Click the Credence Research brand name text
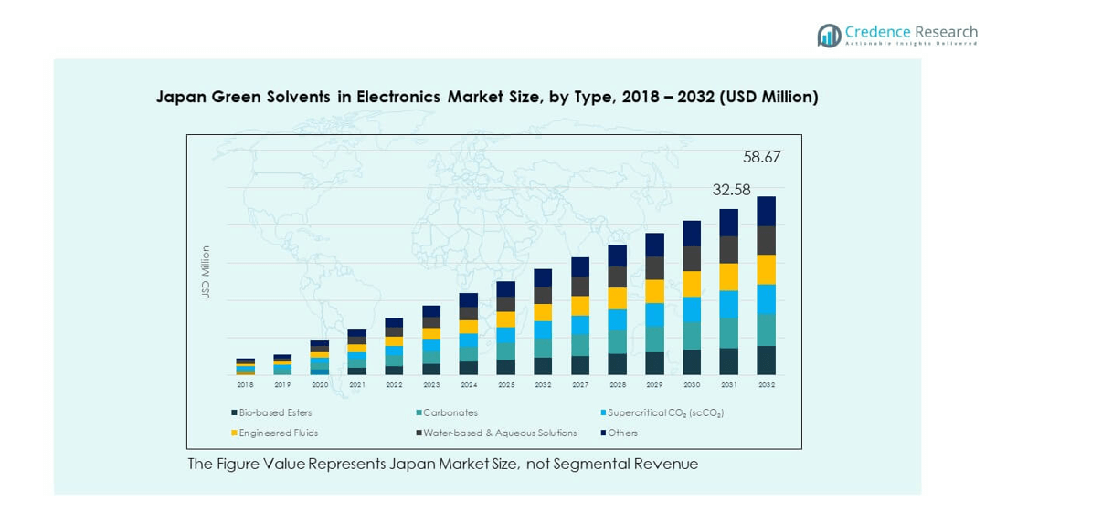The image size is (1102, 522). coord(911,32)
